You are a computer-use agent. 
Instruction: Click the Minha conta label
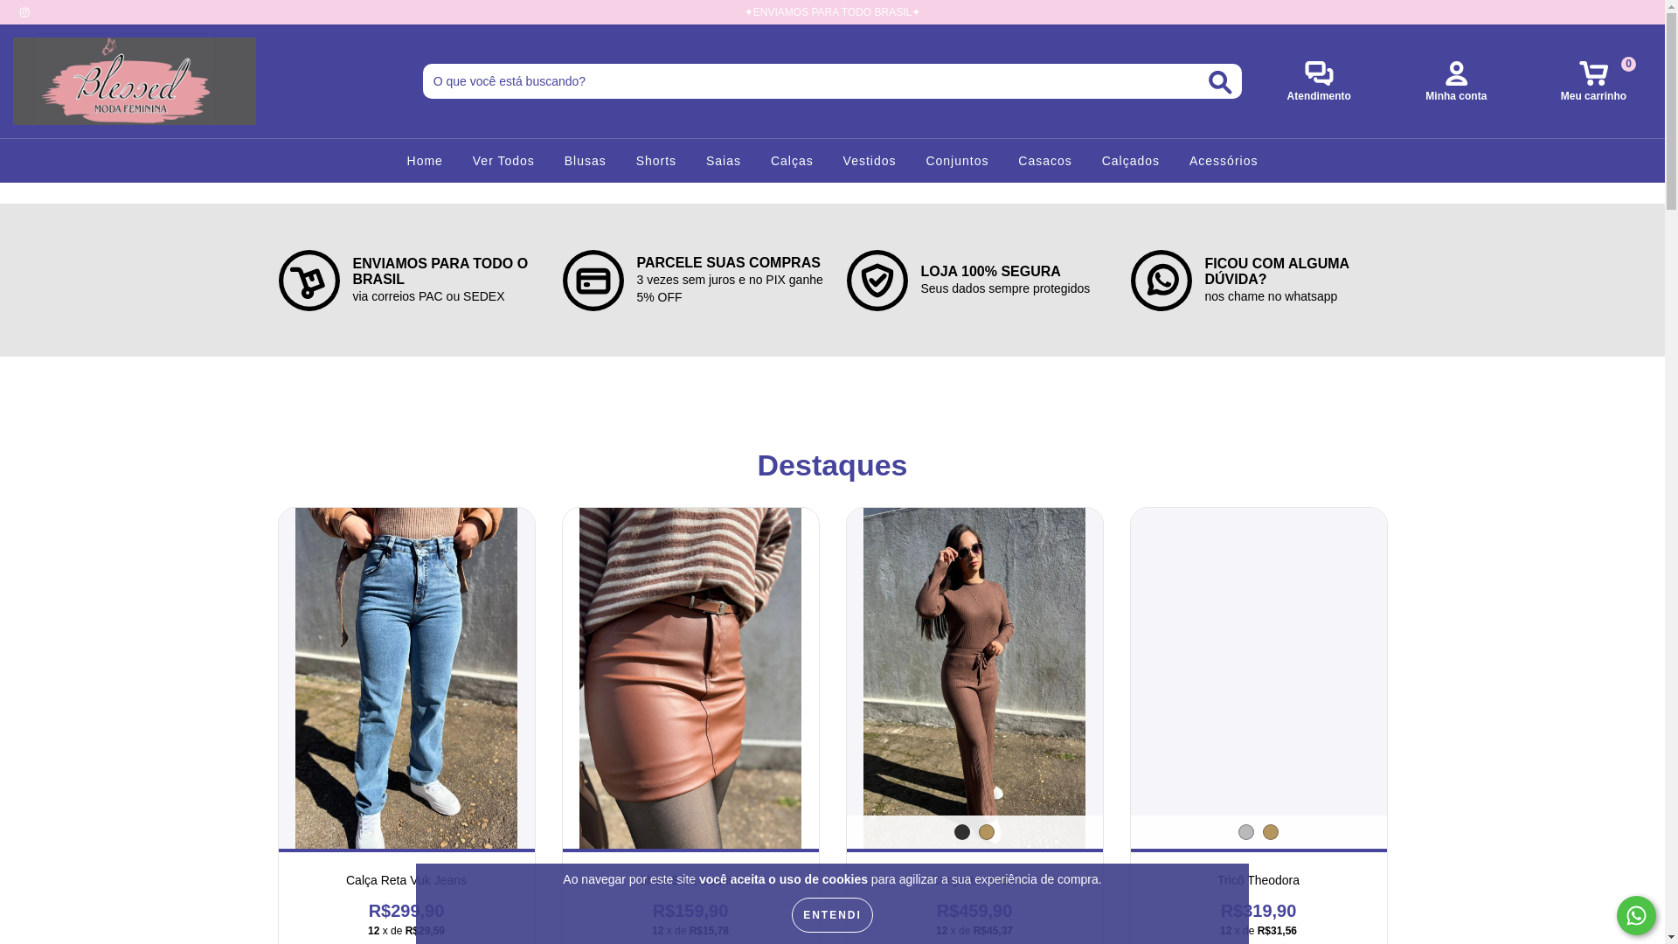click(x=1456, y=96)
